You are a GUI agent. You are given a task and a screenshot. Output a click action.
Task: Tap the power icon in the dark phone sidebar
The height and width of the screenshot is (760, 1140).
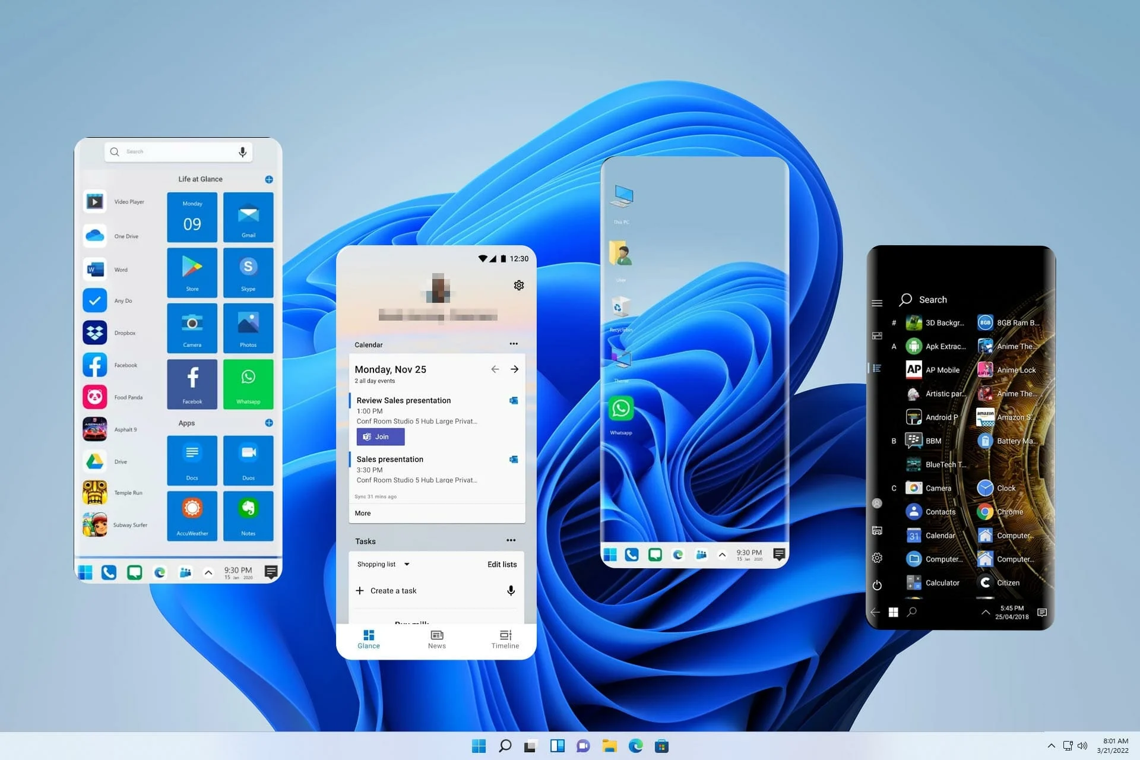tap(877, 585)
